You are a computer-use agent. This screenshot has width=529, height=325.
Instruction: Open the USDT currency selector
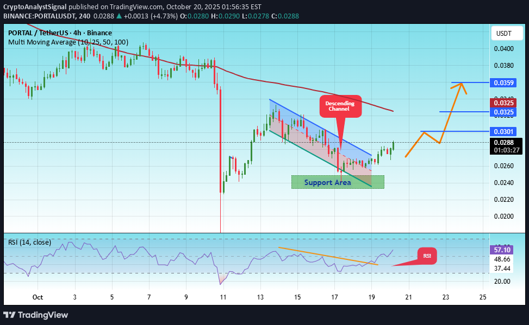507,33
